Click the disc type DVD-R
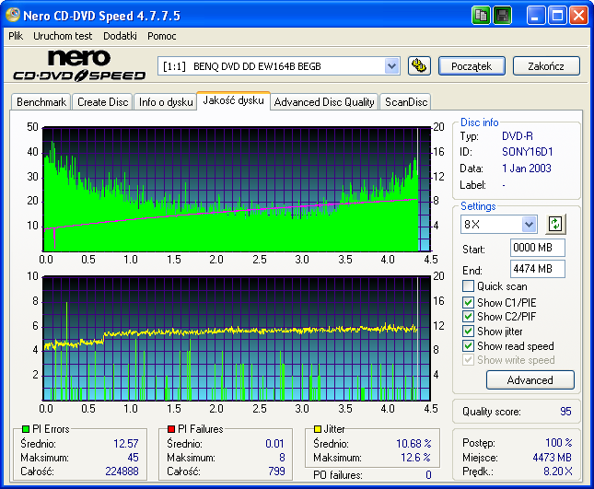Viewport: 594px width, 489px height. pos(518,136)
